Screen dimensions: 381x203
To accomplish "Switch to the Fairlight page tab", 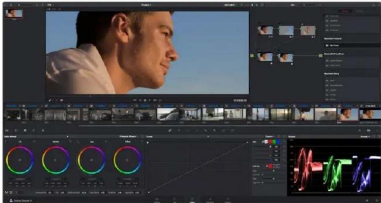I will (210, 200).
